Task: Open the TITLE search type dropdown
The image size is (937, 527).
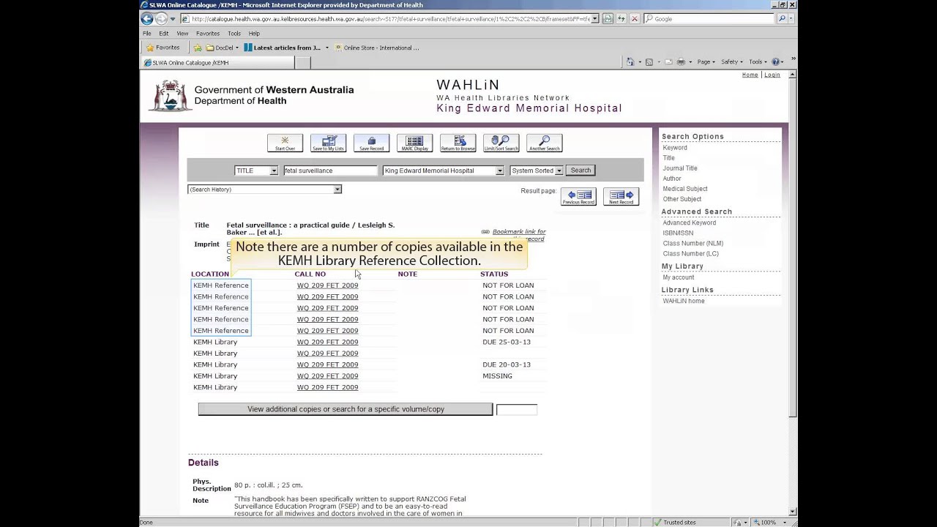Action: click(255, 171)
